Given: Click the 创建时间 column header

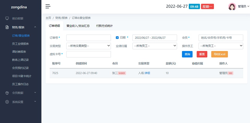Looking at the screenshot, I should pos(81,64).
